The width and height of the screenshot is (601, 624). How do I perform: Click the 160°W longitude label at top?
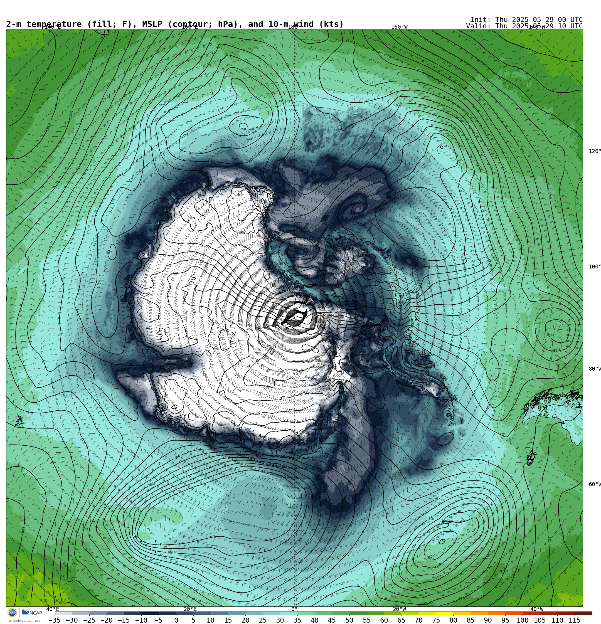pyautogui.click(x=399, y=27)
